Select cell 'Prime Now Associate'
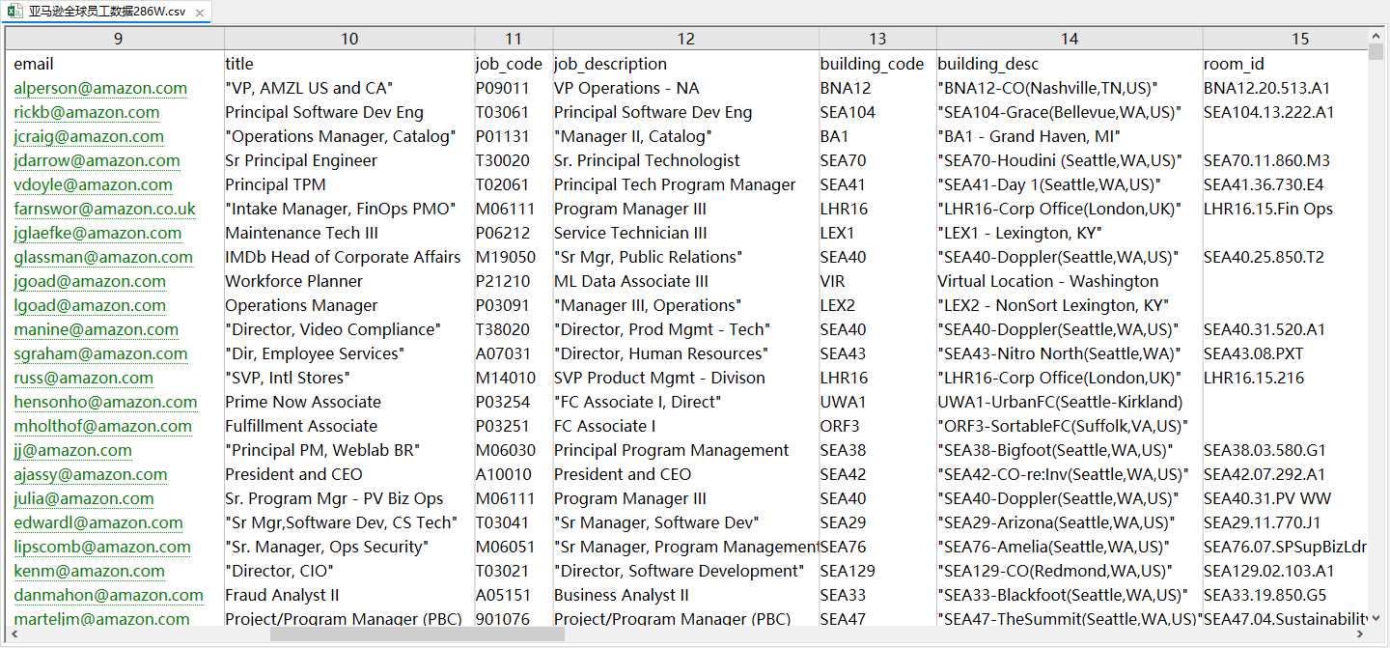 click(349, 402)
